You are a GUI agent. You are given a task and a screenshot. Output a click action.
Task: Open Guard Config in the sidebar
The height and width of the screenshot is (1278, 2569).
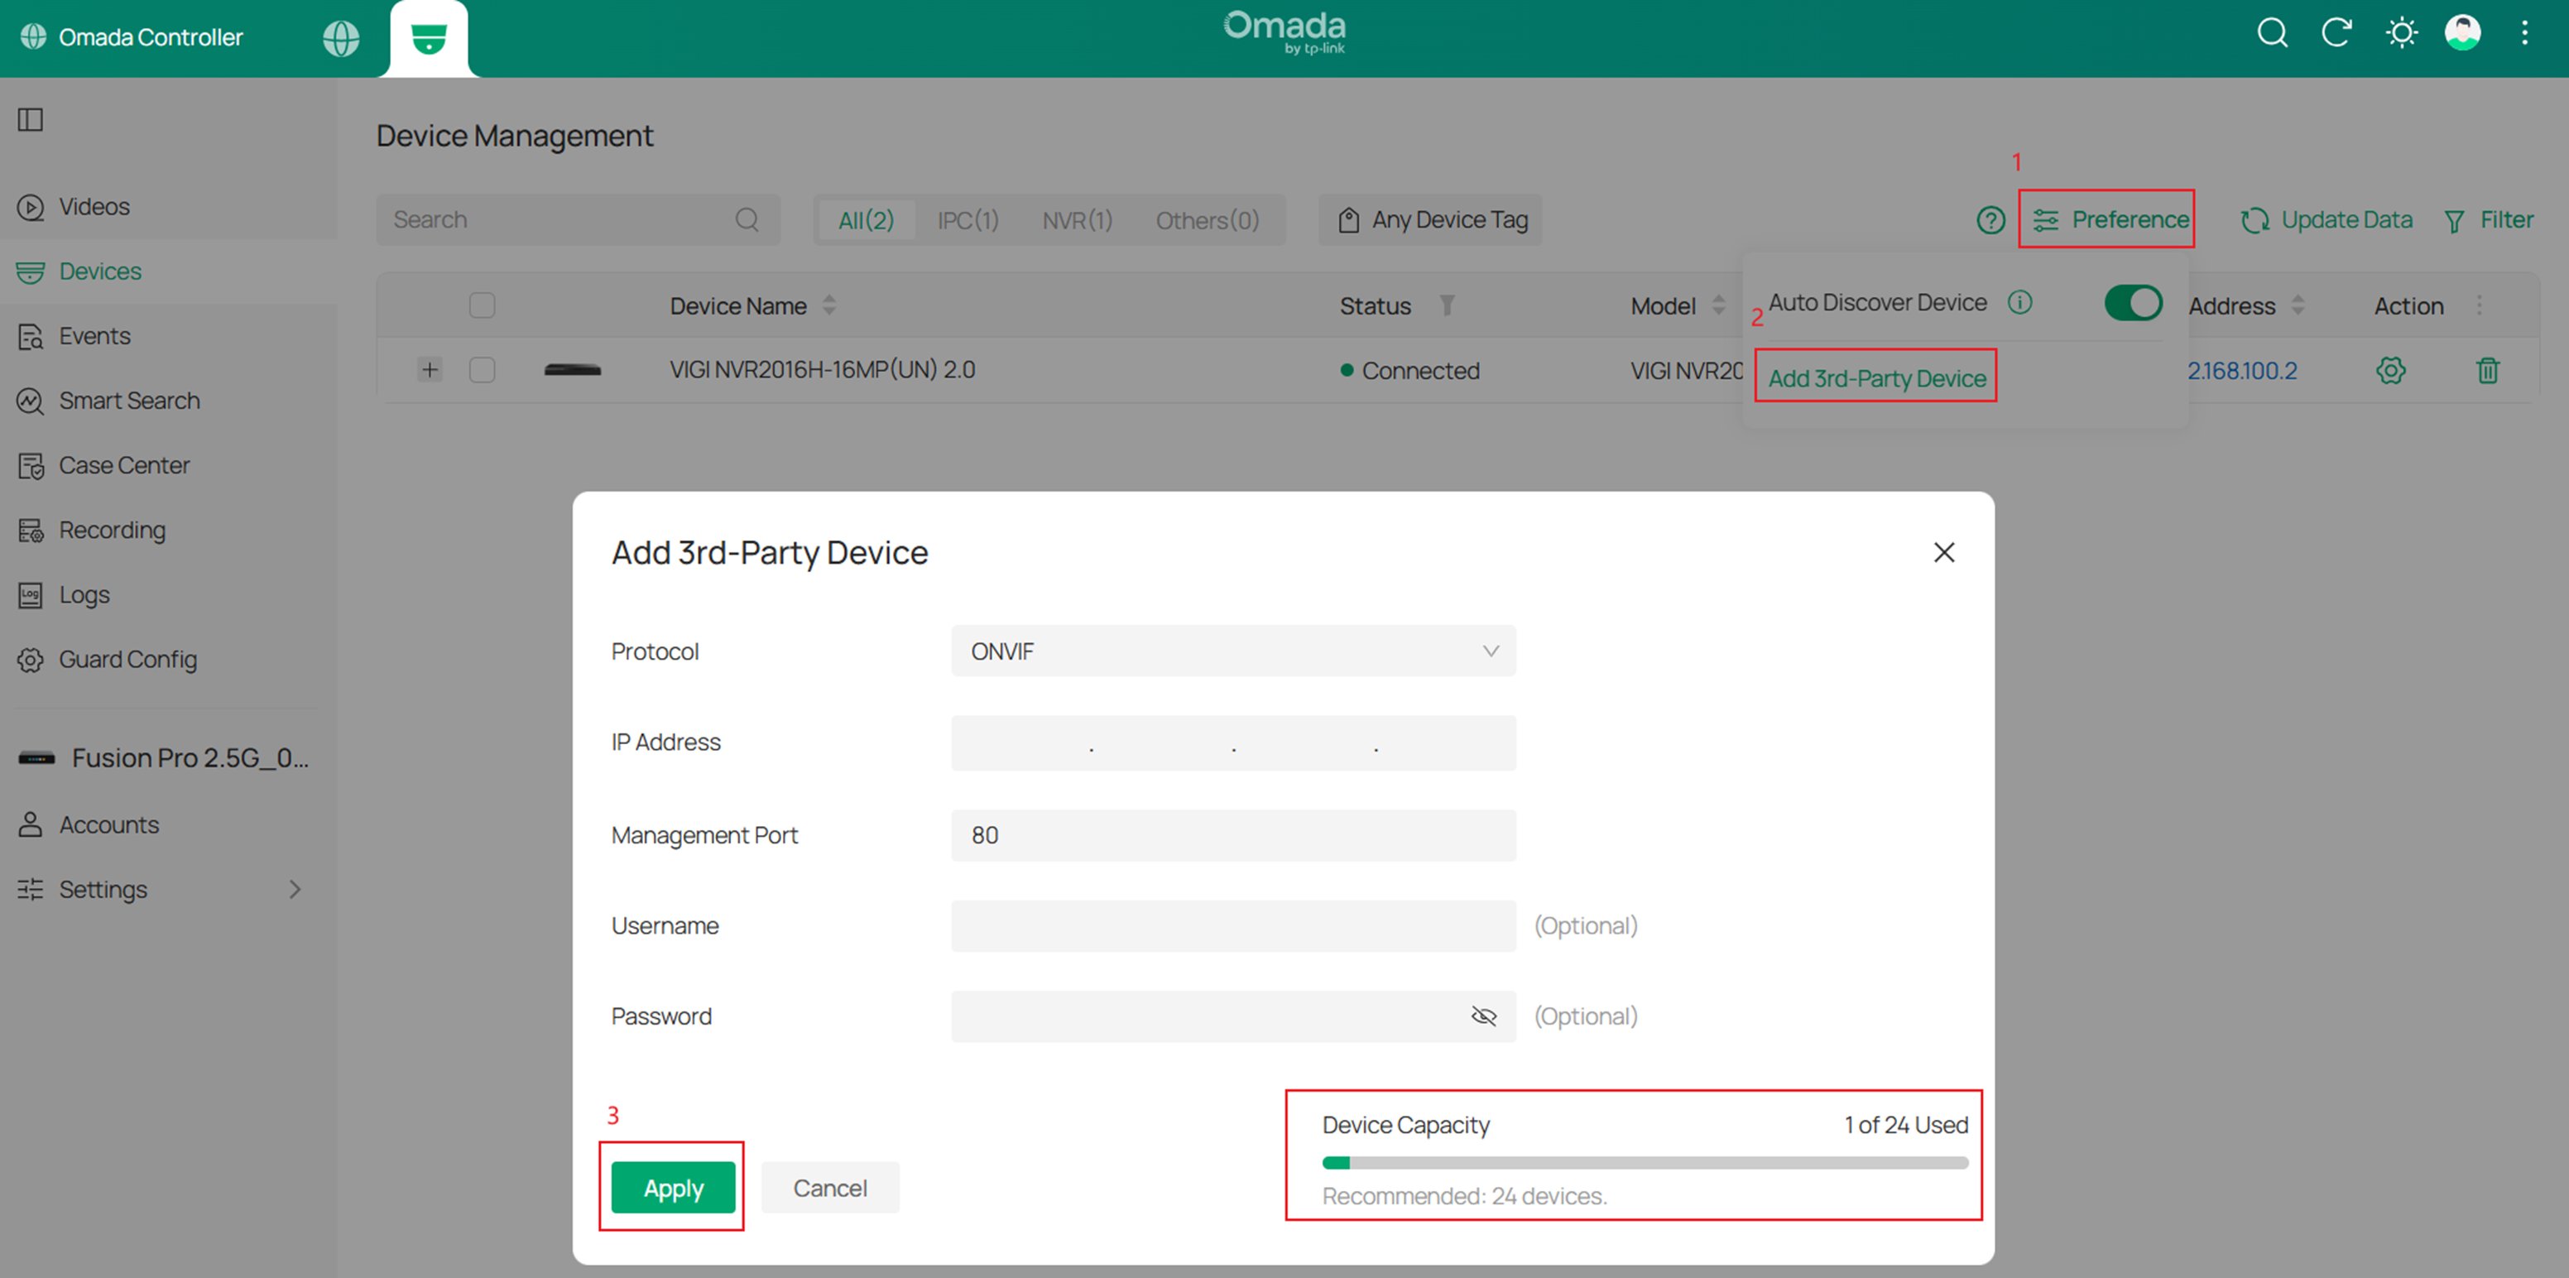pos(167,660)
